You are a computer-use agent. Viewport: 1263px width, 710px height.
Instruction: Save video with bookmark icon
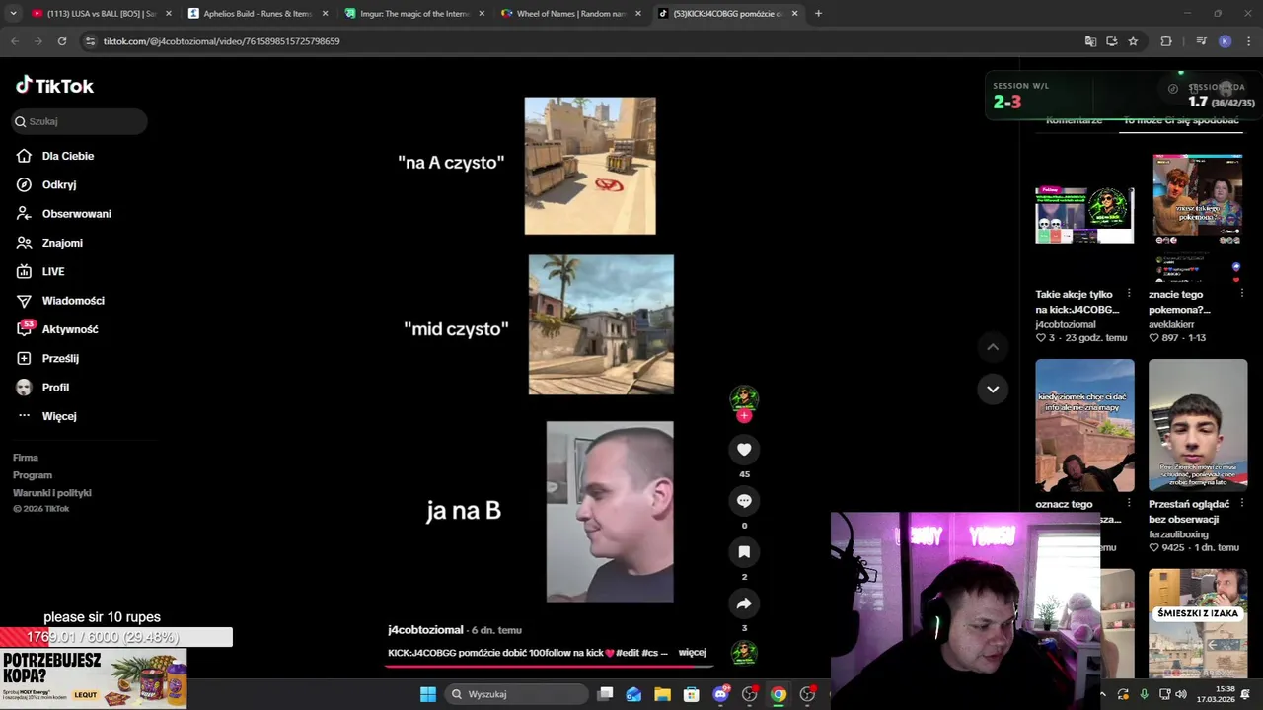click(x=744, y=552)
